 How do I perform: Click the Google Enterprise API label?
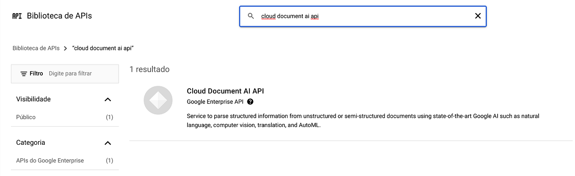pos(215,102)
